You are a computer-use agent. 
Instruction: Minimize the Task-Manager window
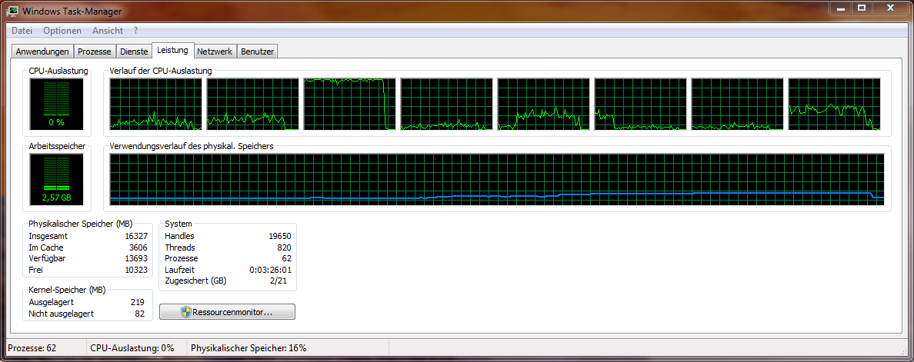pos(840,7)
